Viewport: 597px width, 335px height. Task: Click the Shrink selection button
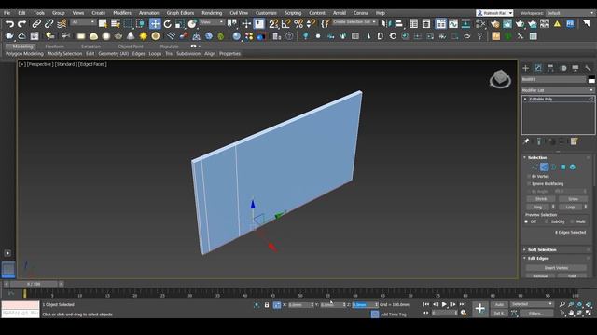[x=541, y=199]
